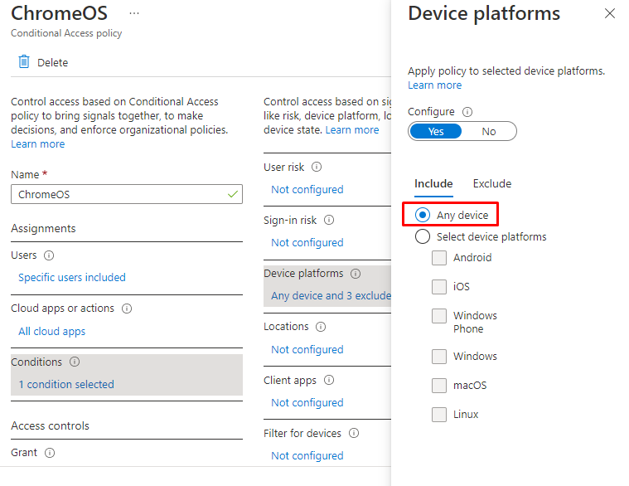Click info icon next to Users

(x=48, y=255)
